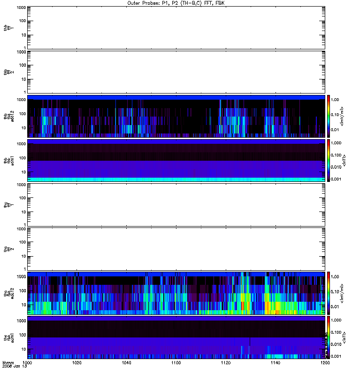Click the '1.00' label on thc edc12 color bar
Screen dimensions: 352x376
(x=335, y=277)
